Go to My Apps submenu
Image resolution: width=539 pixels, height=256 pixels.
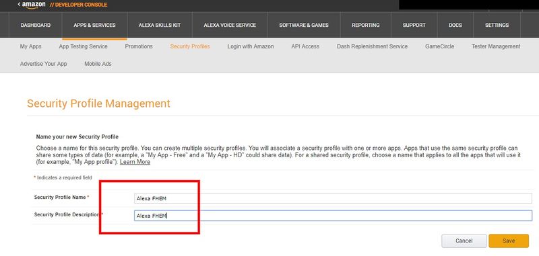pyautogui.click(x=30, y=46)
